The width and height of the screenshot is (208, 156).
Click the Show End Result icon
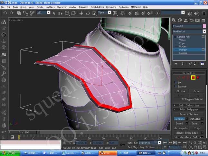pyautogui.click(x=183, y=64)
